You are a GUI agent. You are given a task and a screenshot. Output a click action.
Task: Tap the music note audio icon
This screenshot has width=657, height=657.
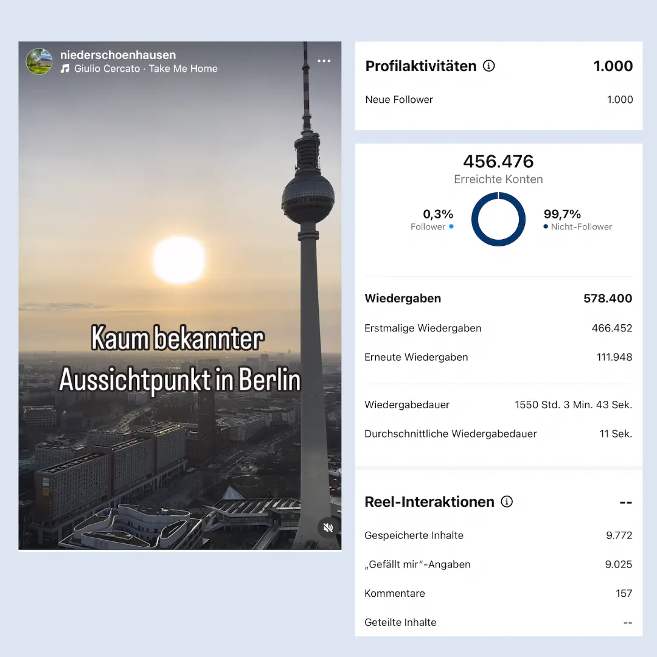65,69
